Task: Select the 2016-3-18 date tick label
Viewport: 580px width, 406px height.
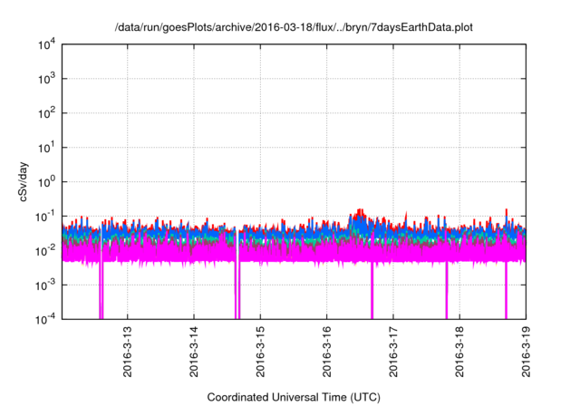Action: click(x=459, y=353)
